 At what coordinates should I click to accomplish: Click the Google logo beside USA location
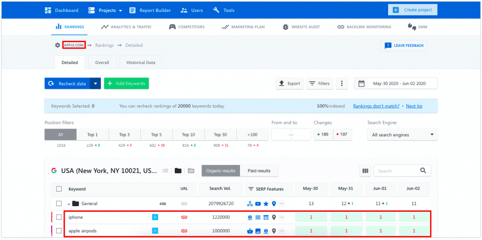coord(54,171)
